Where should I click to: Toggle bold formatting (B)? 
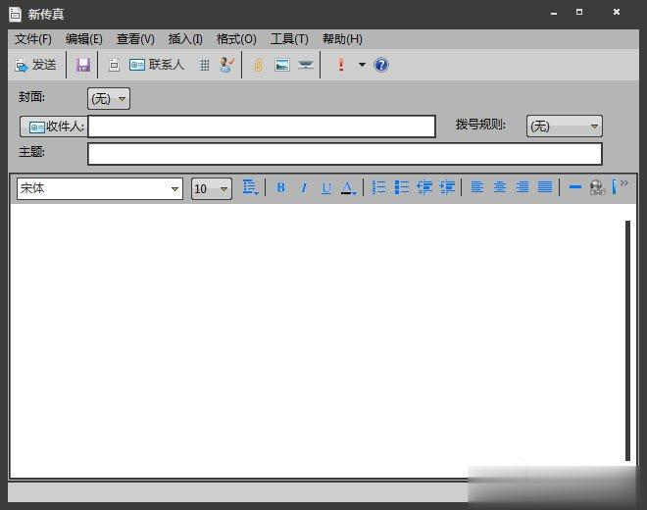point(281,187)
